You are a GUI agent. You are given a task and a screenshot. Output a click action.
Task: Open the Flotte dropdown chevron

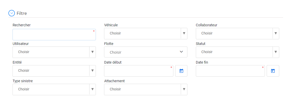tap(181, 52)
